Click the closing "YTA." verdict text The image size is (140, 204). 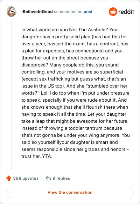pyautogui.click(x=47, y=156)
